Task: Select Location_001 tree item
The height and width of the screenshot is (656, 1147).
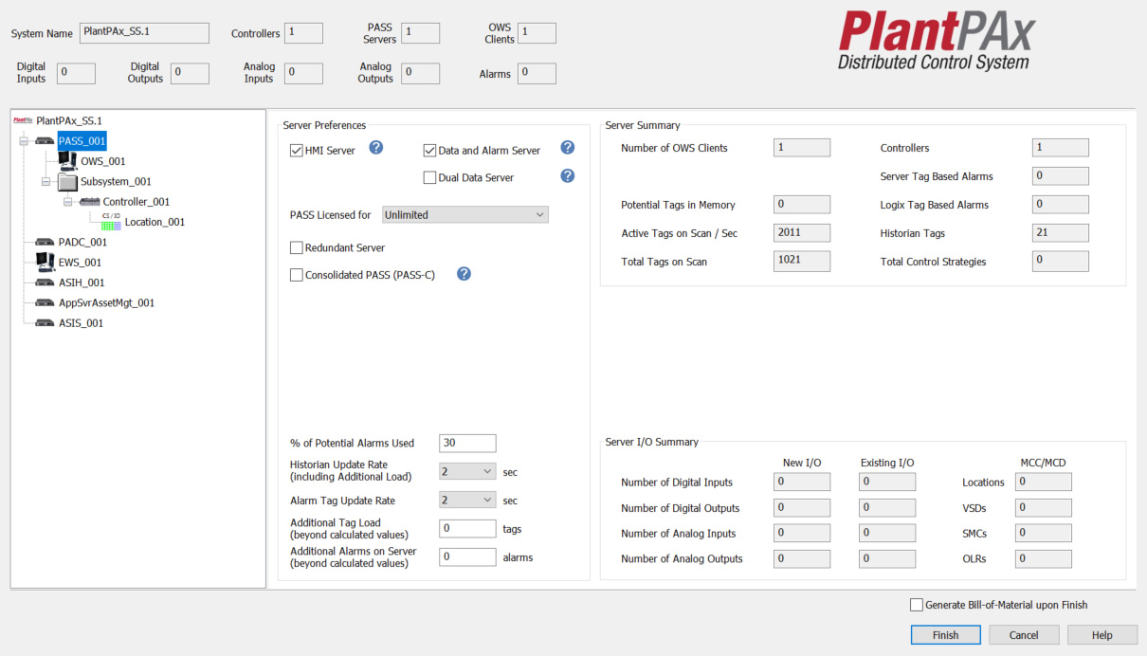Action: (155, 223)
